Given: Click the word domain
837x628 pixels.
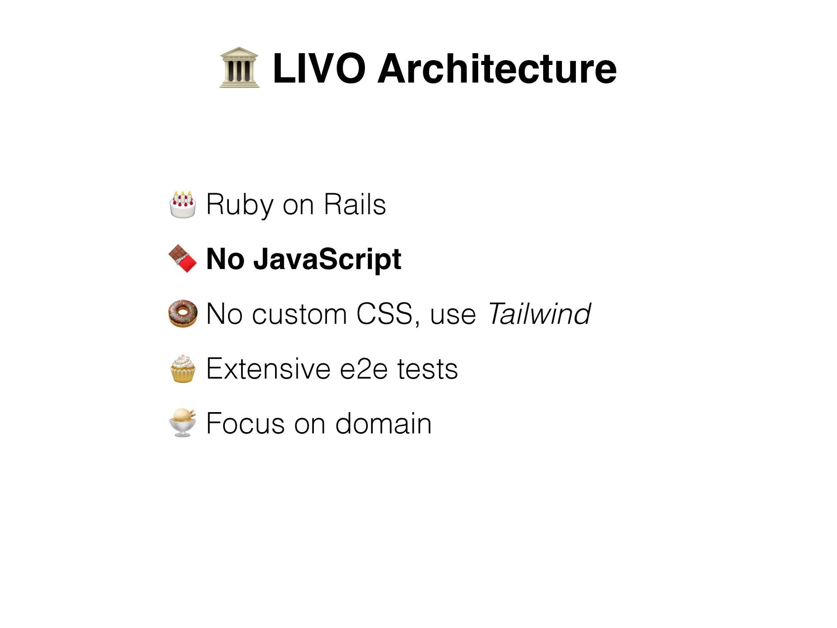Looking at the screenshot, I should click(x=383, y=423).
